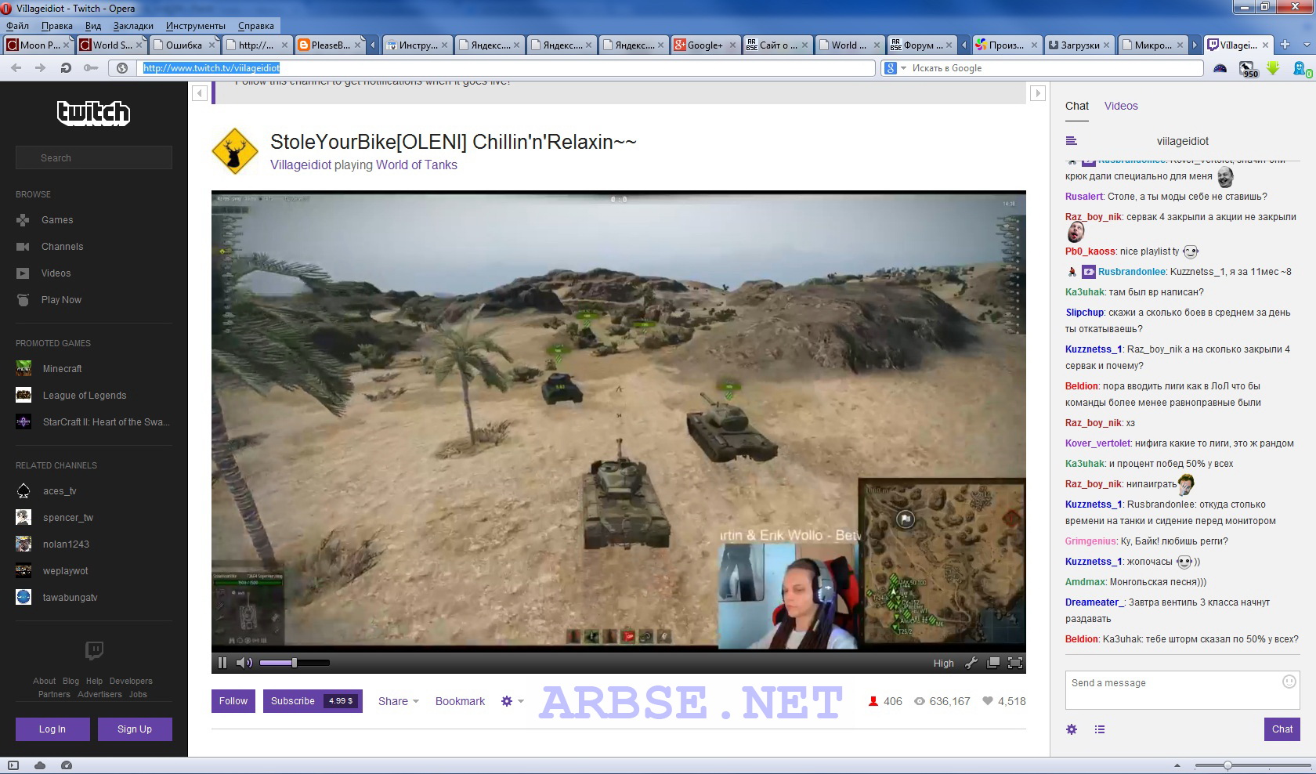
Task: Subscribe for 4.99 $
Action: [x=313, y=701]
